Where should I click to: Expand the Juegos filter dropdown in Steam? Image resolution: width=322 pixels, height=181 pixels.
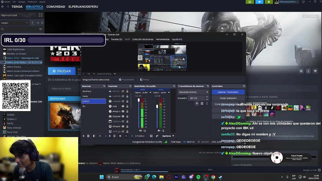click(14, 23)
